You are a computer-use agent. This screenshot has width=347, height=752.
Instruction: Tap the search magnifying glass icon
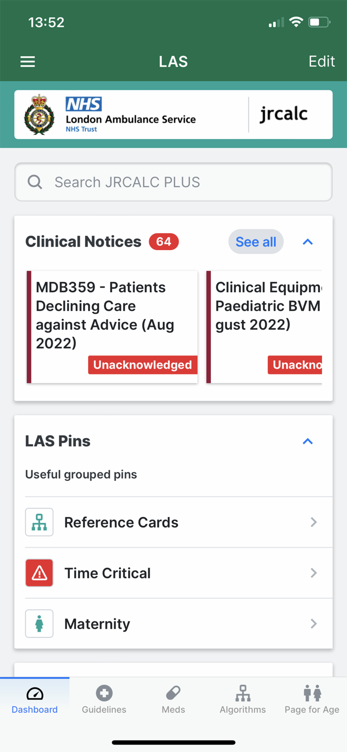point(35,181)
